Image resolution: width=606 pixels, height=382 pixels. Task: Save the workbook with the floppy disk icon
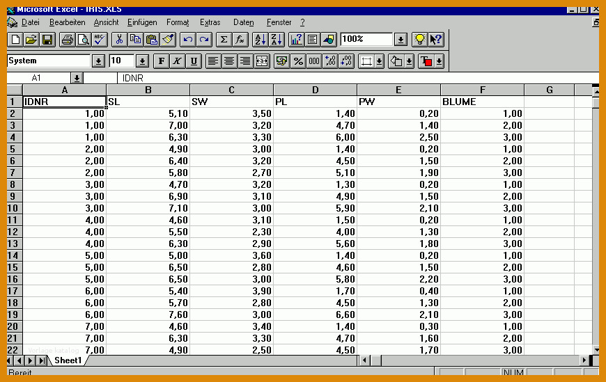pyautogui.click(x=47, y=40)
